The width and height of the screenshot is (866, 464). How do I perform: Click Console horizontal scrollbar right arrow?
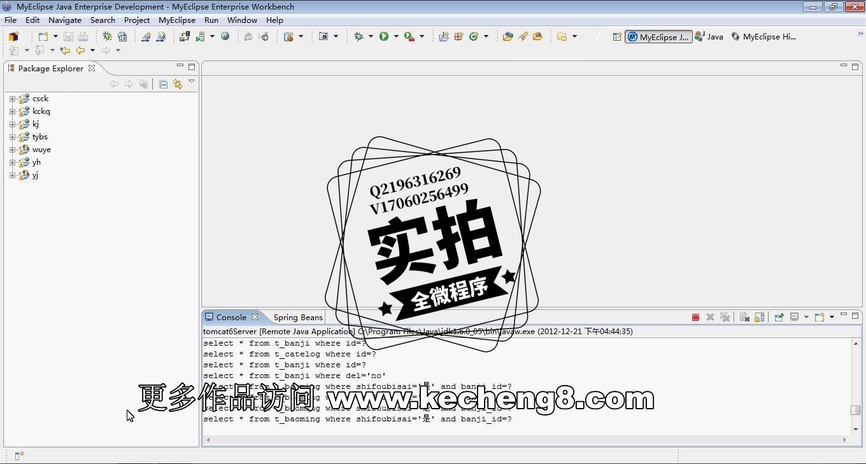click(x=845, y=439)
